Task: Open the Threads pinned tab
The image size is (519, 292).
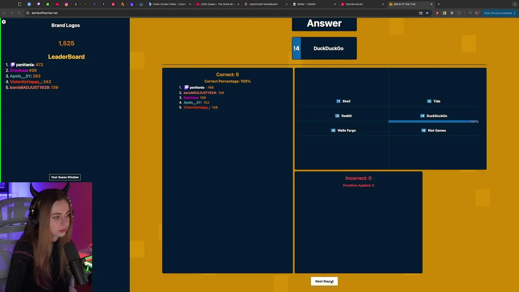Action: tap(76, 4)
